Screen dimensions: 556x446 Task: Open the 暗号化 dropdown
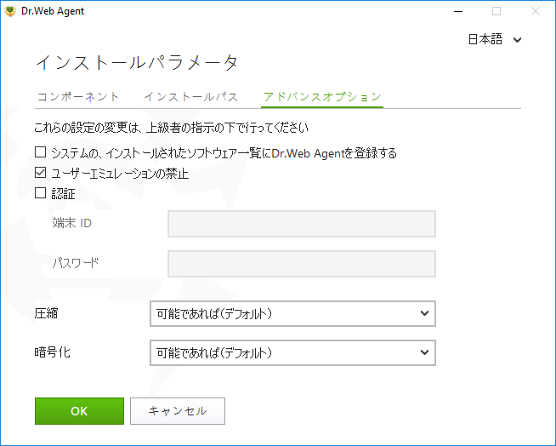pyautogui.click(x=292, y=352)
